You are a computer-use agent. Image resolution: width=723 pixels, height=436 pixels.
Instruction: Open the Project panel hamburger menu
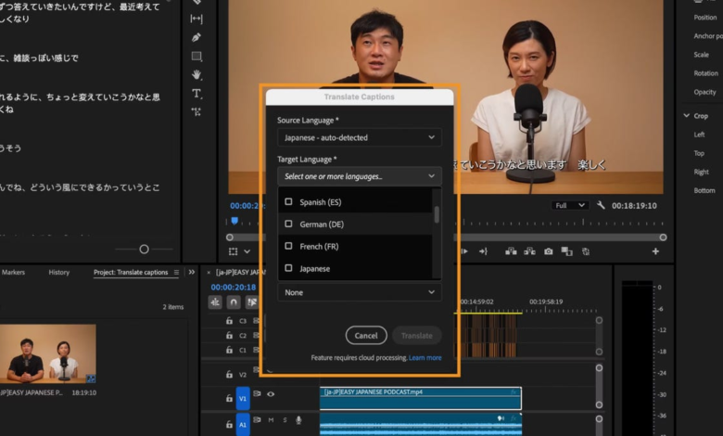coord(177,272)
